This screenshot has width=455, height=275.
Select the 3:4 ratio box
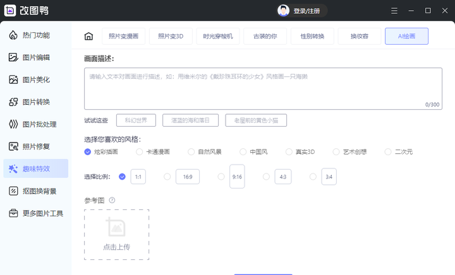pos(329,177)
